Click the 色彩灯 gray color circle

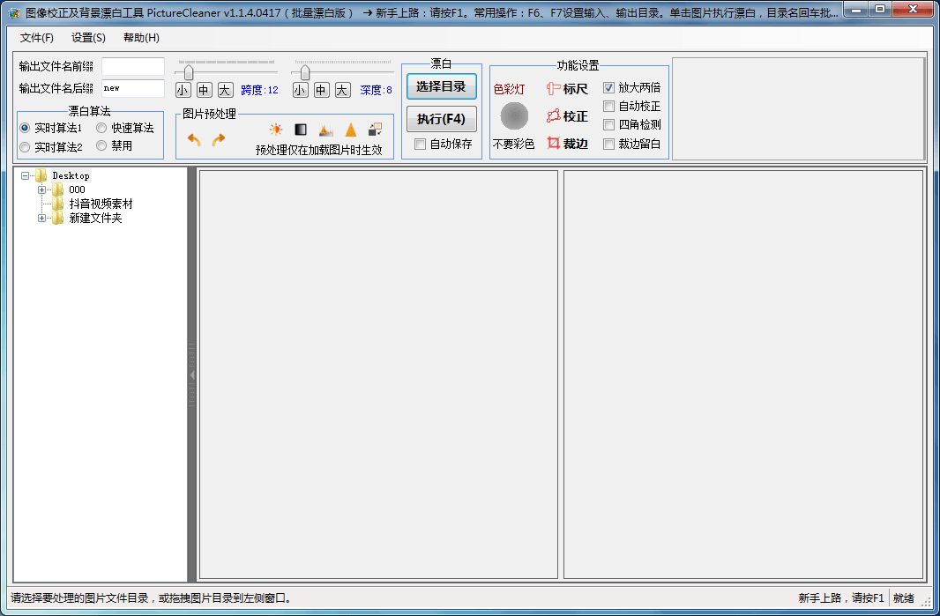[514, 115]
